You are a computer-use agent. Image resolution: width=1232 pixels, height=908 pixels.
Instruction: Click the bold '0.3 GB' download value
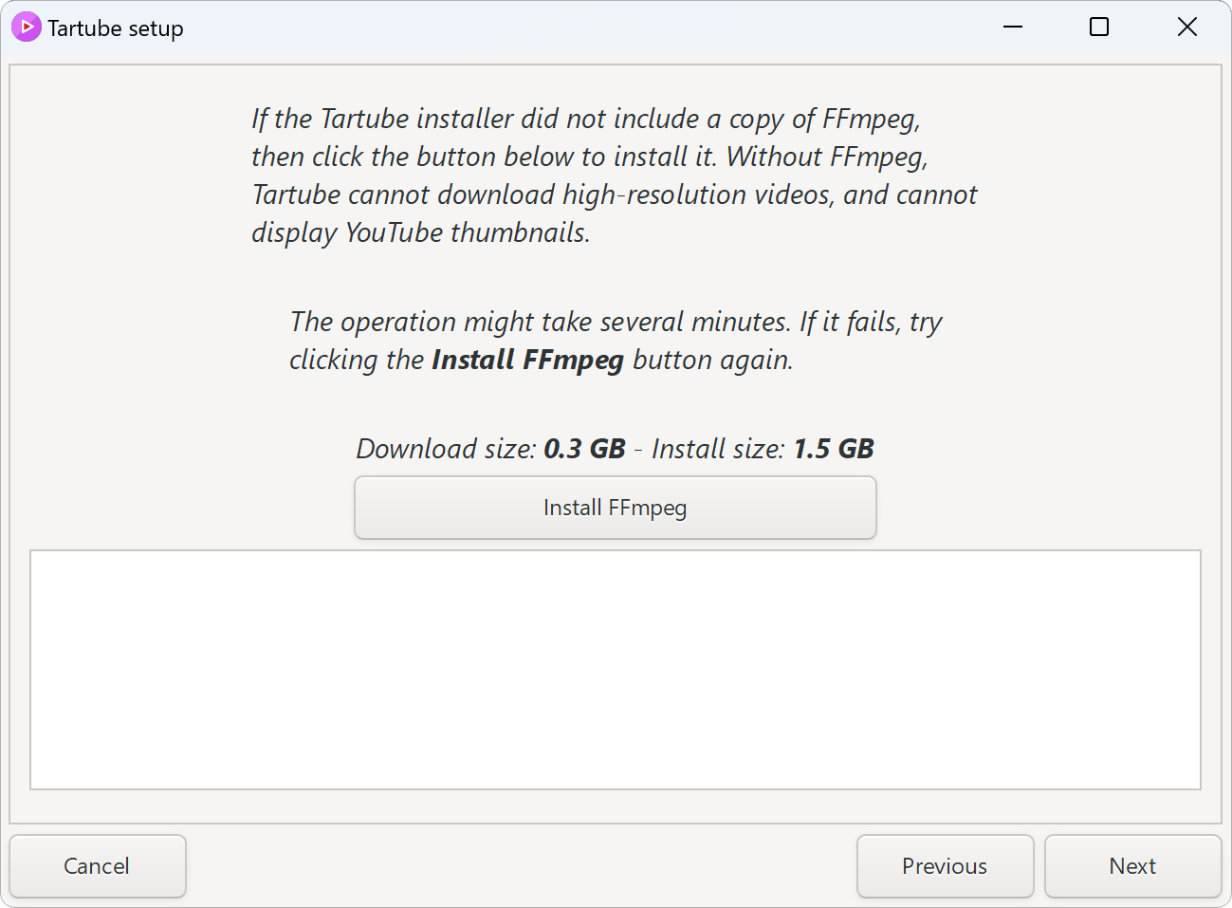coord(584,449)
